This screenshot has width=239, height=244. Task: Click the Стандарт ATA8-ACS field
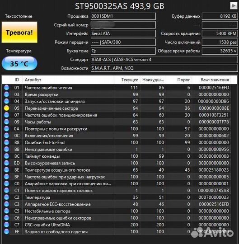tap(164, 60)
